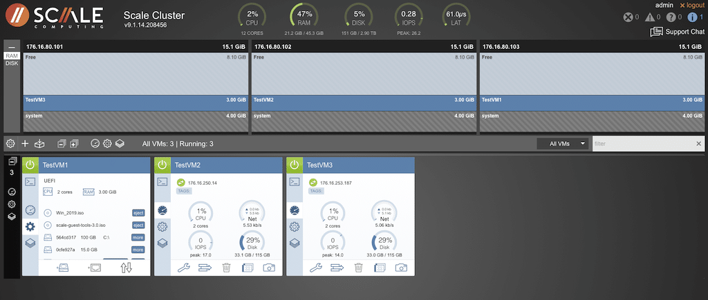
Task: Expand all VM cards in the toolbar
Action: pos(74,143)
